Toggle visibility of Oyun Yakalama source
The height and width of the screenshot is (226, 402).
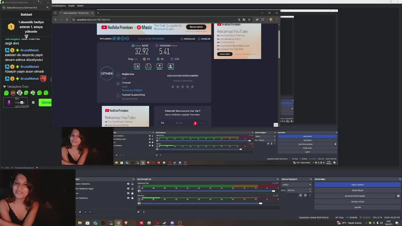click(128, 198)
